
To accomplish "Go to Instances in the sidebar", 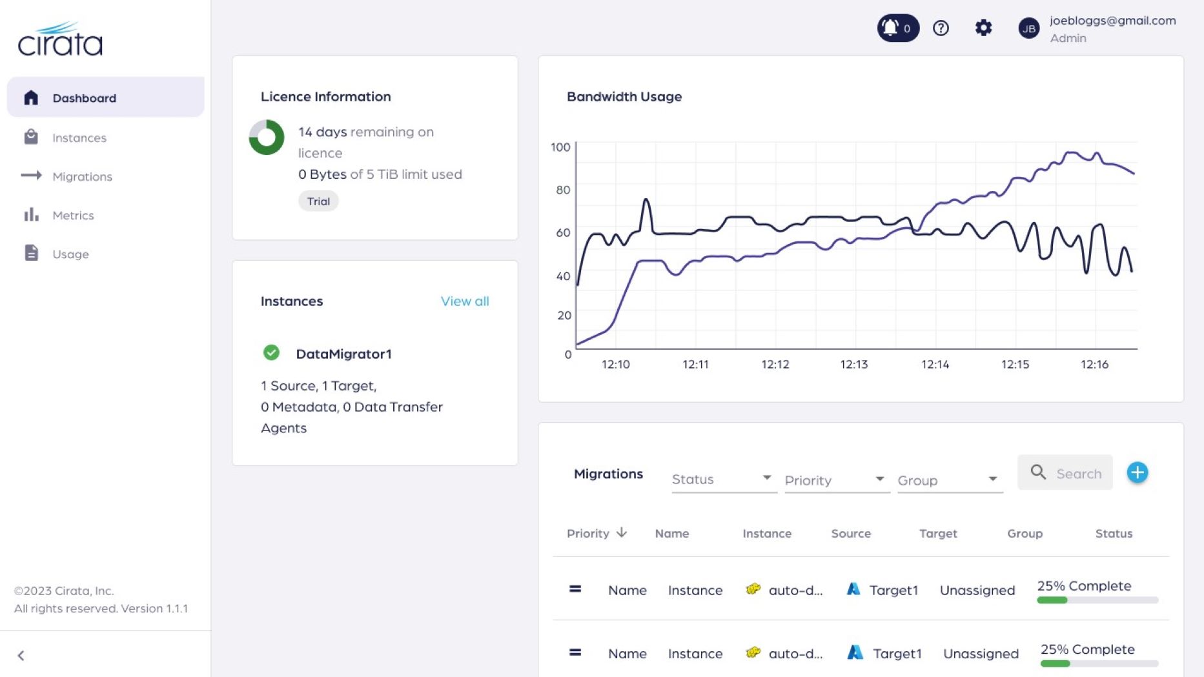I will point(79,137).
